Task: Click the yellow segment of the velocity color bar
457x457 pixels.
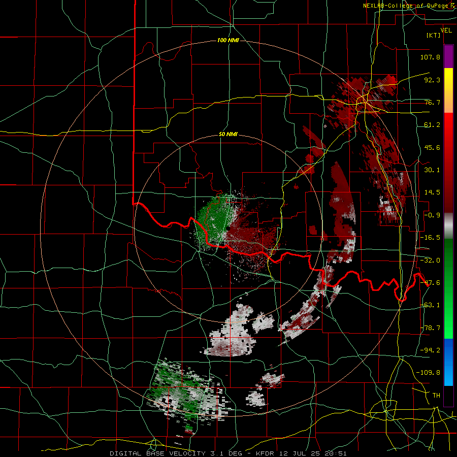Action: click(x=448, y=90)
